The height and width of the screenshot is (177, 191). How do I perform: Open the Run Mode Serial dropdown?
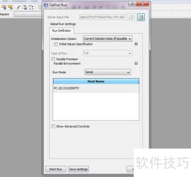(107, 72)
